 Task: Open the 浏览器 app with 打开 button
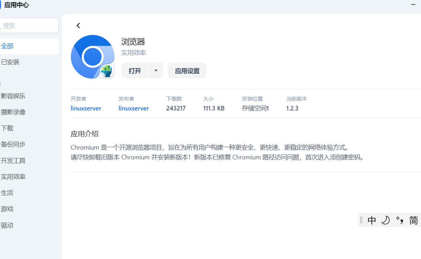(x=135, y=71)
